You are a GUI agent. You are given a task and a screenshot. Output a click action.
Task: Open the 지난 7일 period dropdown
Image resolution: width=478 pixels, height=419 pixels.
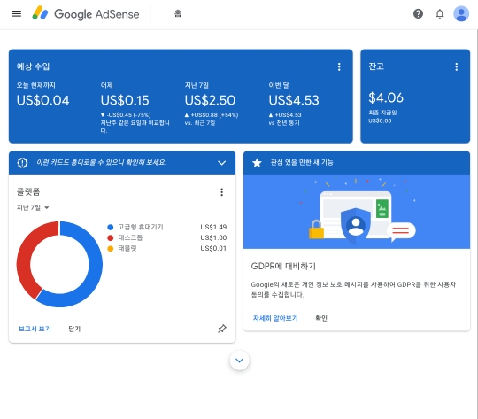click(33, 207)
